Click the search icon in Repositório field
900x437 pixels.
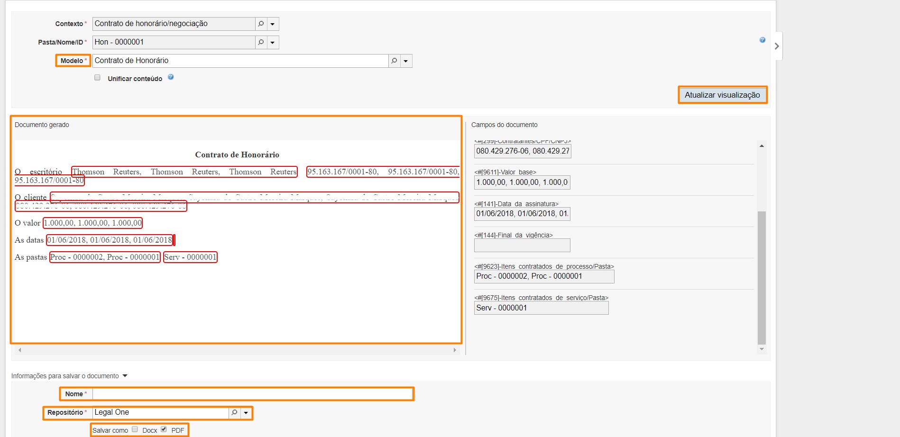(234, 413)
